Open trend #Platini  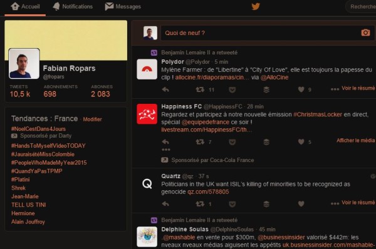click(x=21, y=180)
